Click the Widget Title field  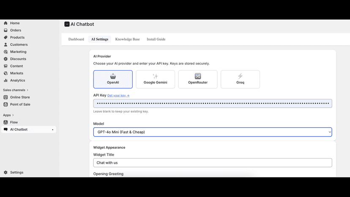pyautogui.click(x=213, y=163)
